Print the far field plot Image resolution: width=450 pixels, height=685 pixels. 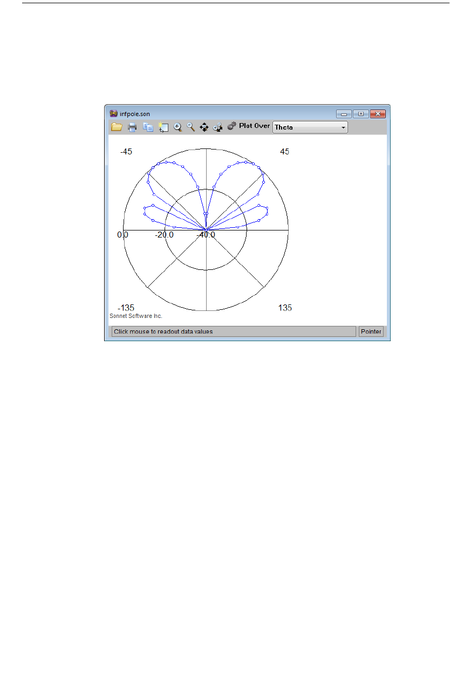[132, 127]
